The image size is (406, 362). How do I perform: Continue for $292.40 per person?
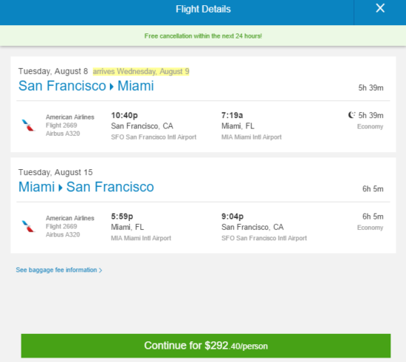point(206,346)
